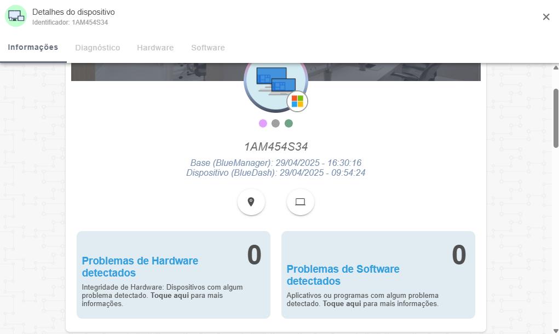
Task: Click 'Toque aqui' in the software card
Action: (x=342, y=303)
